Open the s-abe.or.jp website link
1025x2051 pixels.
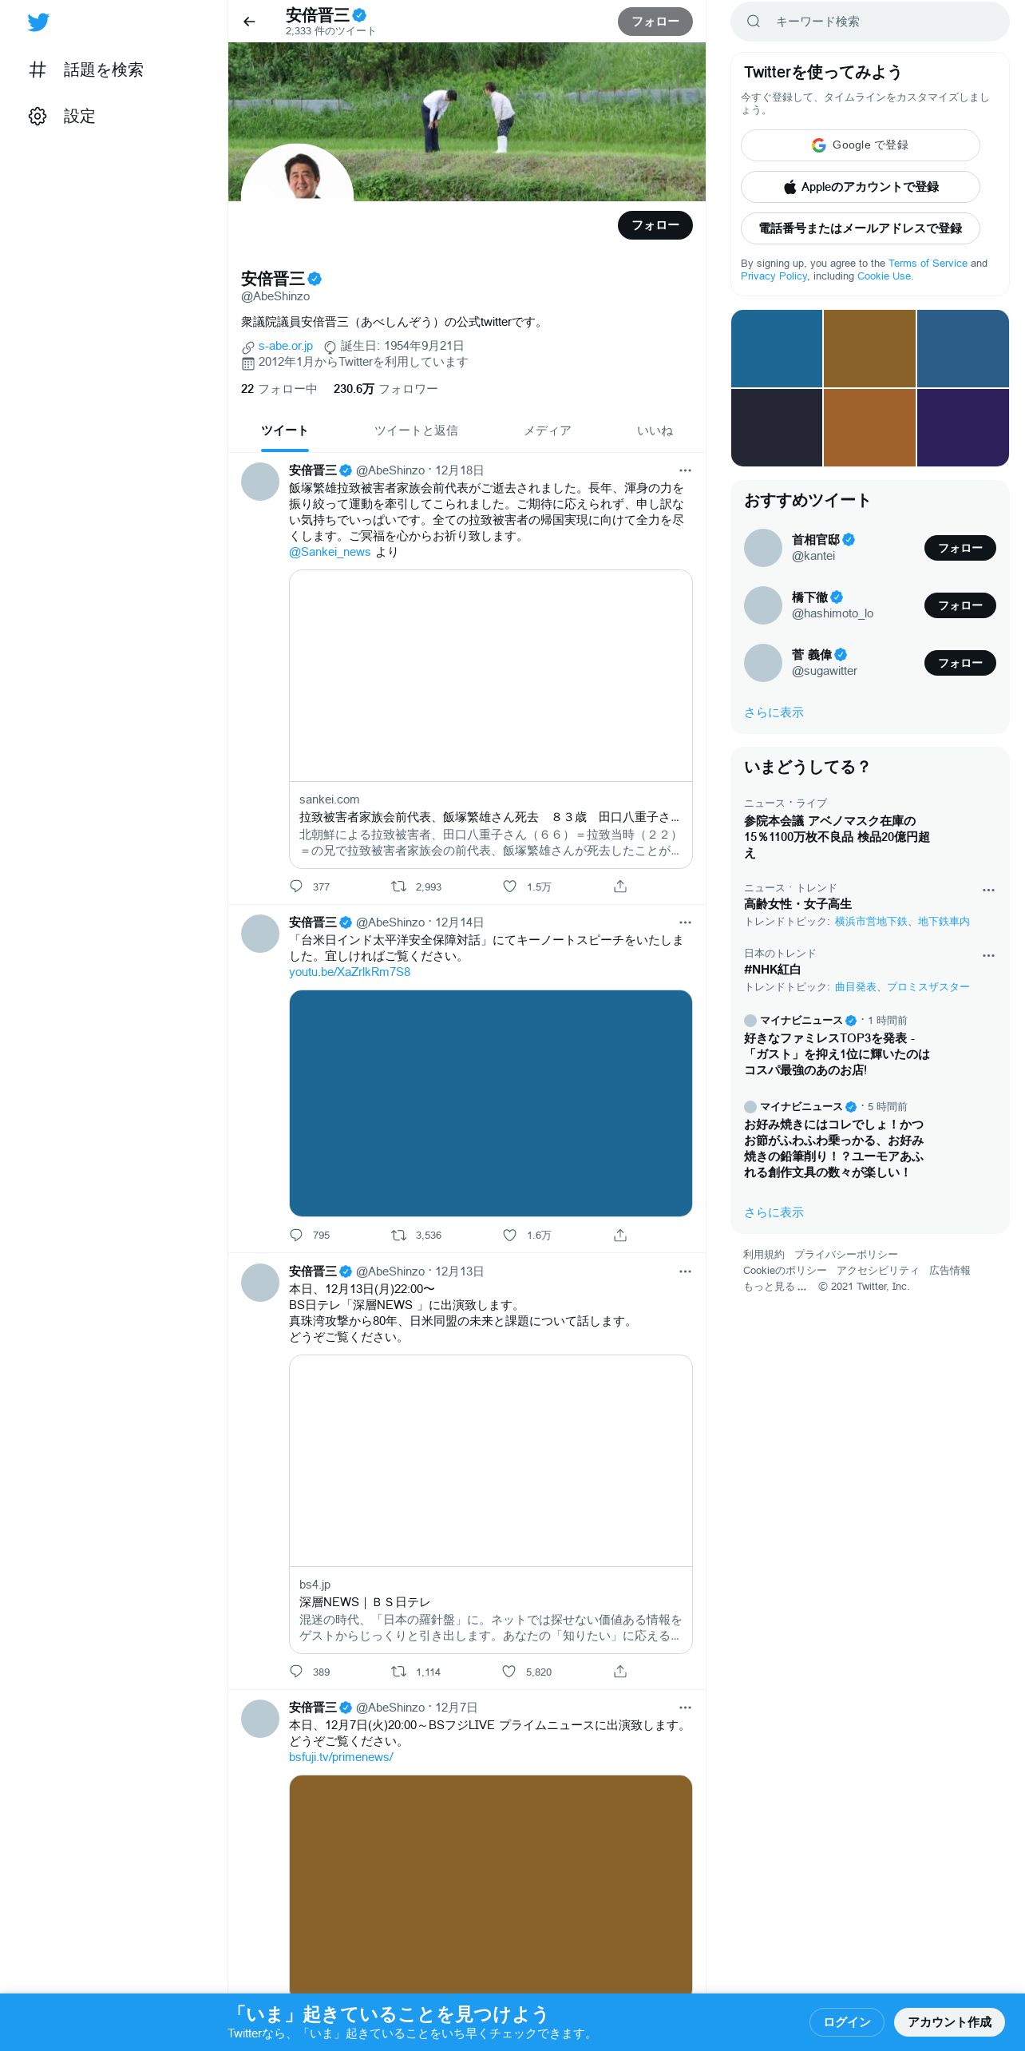click(x=285, y=346)
